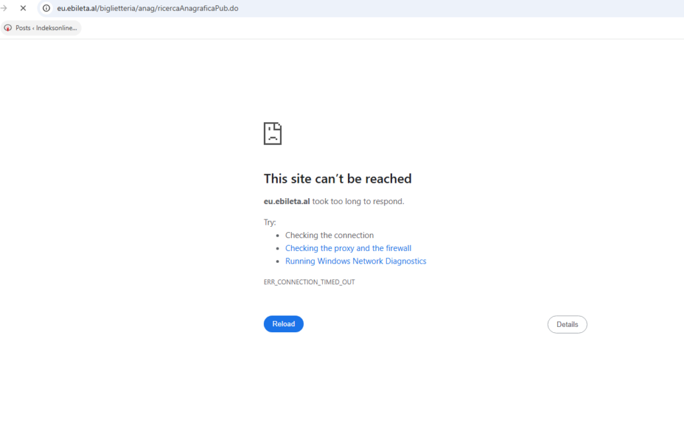684x447 pixels.
Task: Click the took too long to respond text
Action: (x=358, y=201)
